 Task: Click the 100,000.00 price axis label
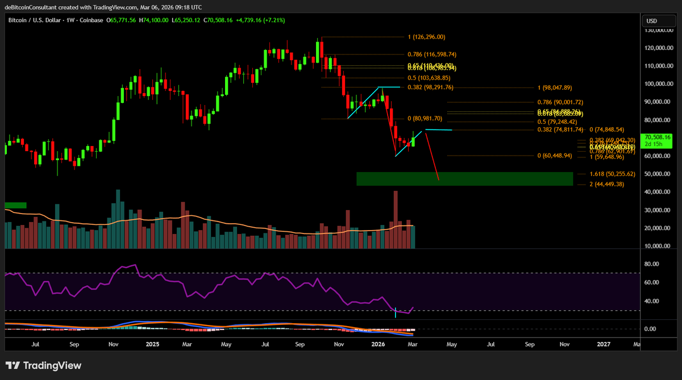tap(659, 83)
